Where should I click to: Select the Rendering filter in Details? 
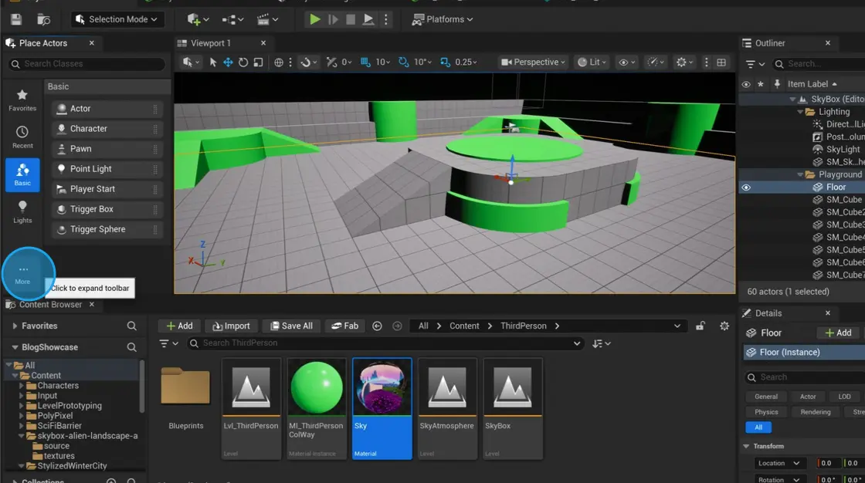click(815, 412)
